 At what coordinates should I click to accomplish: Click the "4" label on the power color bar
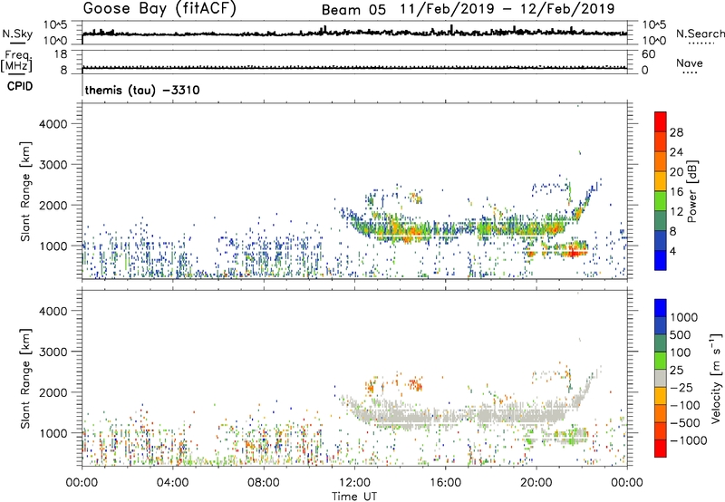tap(672, 252)
